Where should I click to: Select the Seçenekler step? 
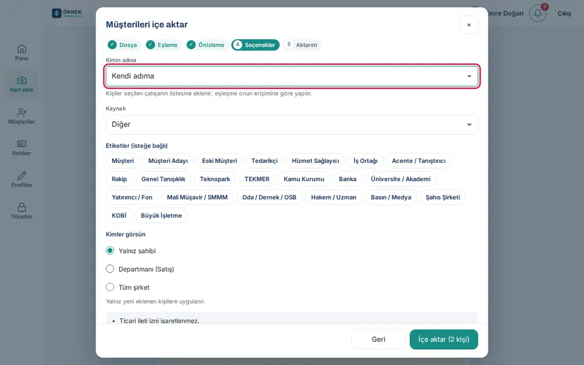(x=255, y=45)
